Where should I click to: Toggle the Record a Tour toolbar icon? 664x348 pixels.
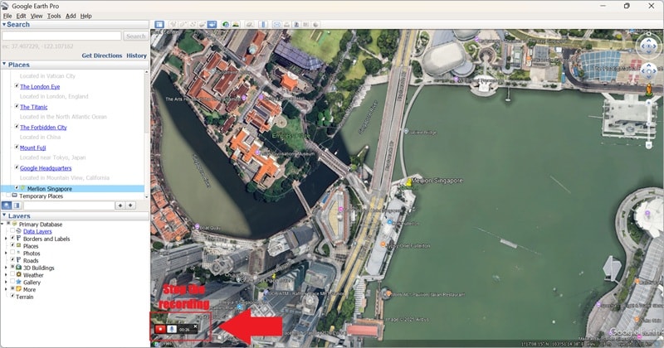[212, 25]
